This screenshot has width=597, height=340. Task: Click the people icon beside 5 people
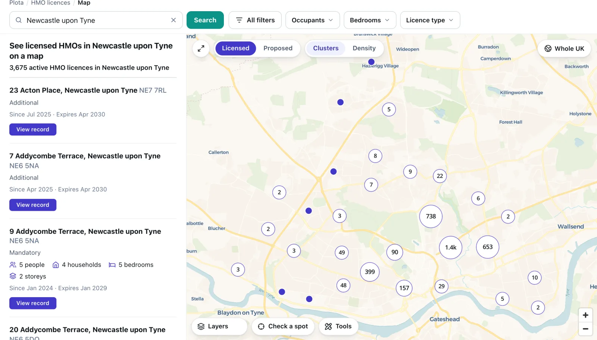13,265
